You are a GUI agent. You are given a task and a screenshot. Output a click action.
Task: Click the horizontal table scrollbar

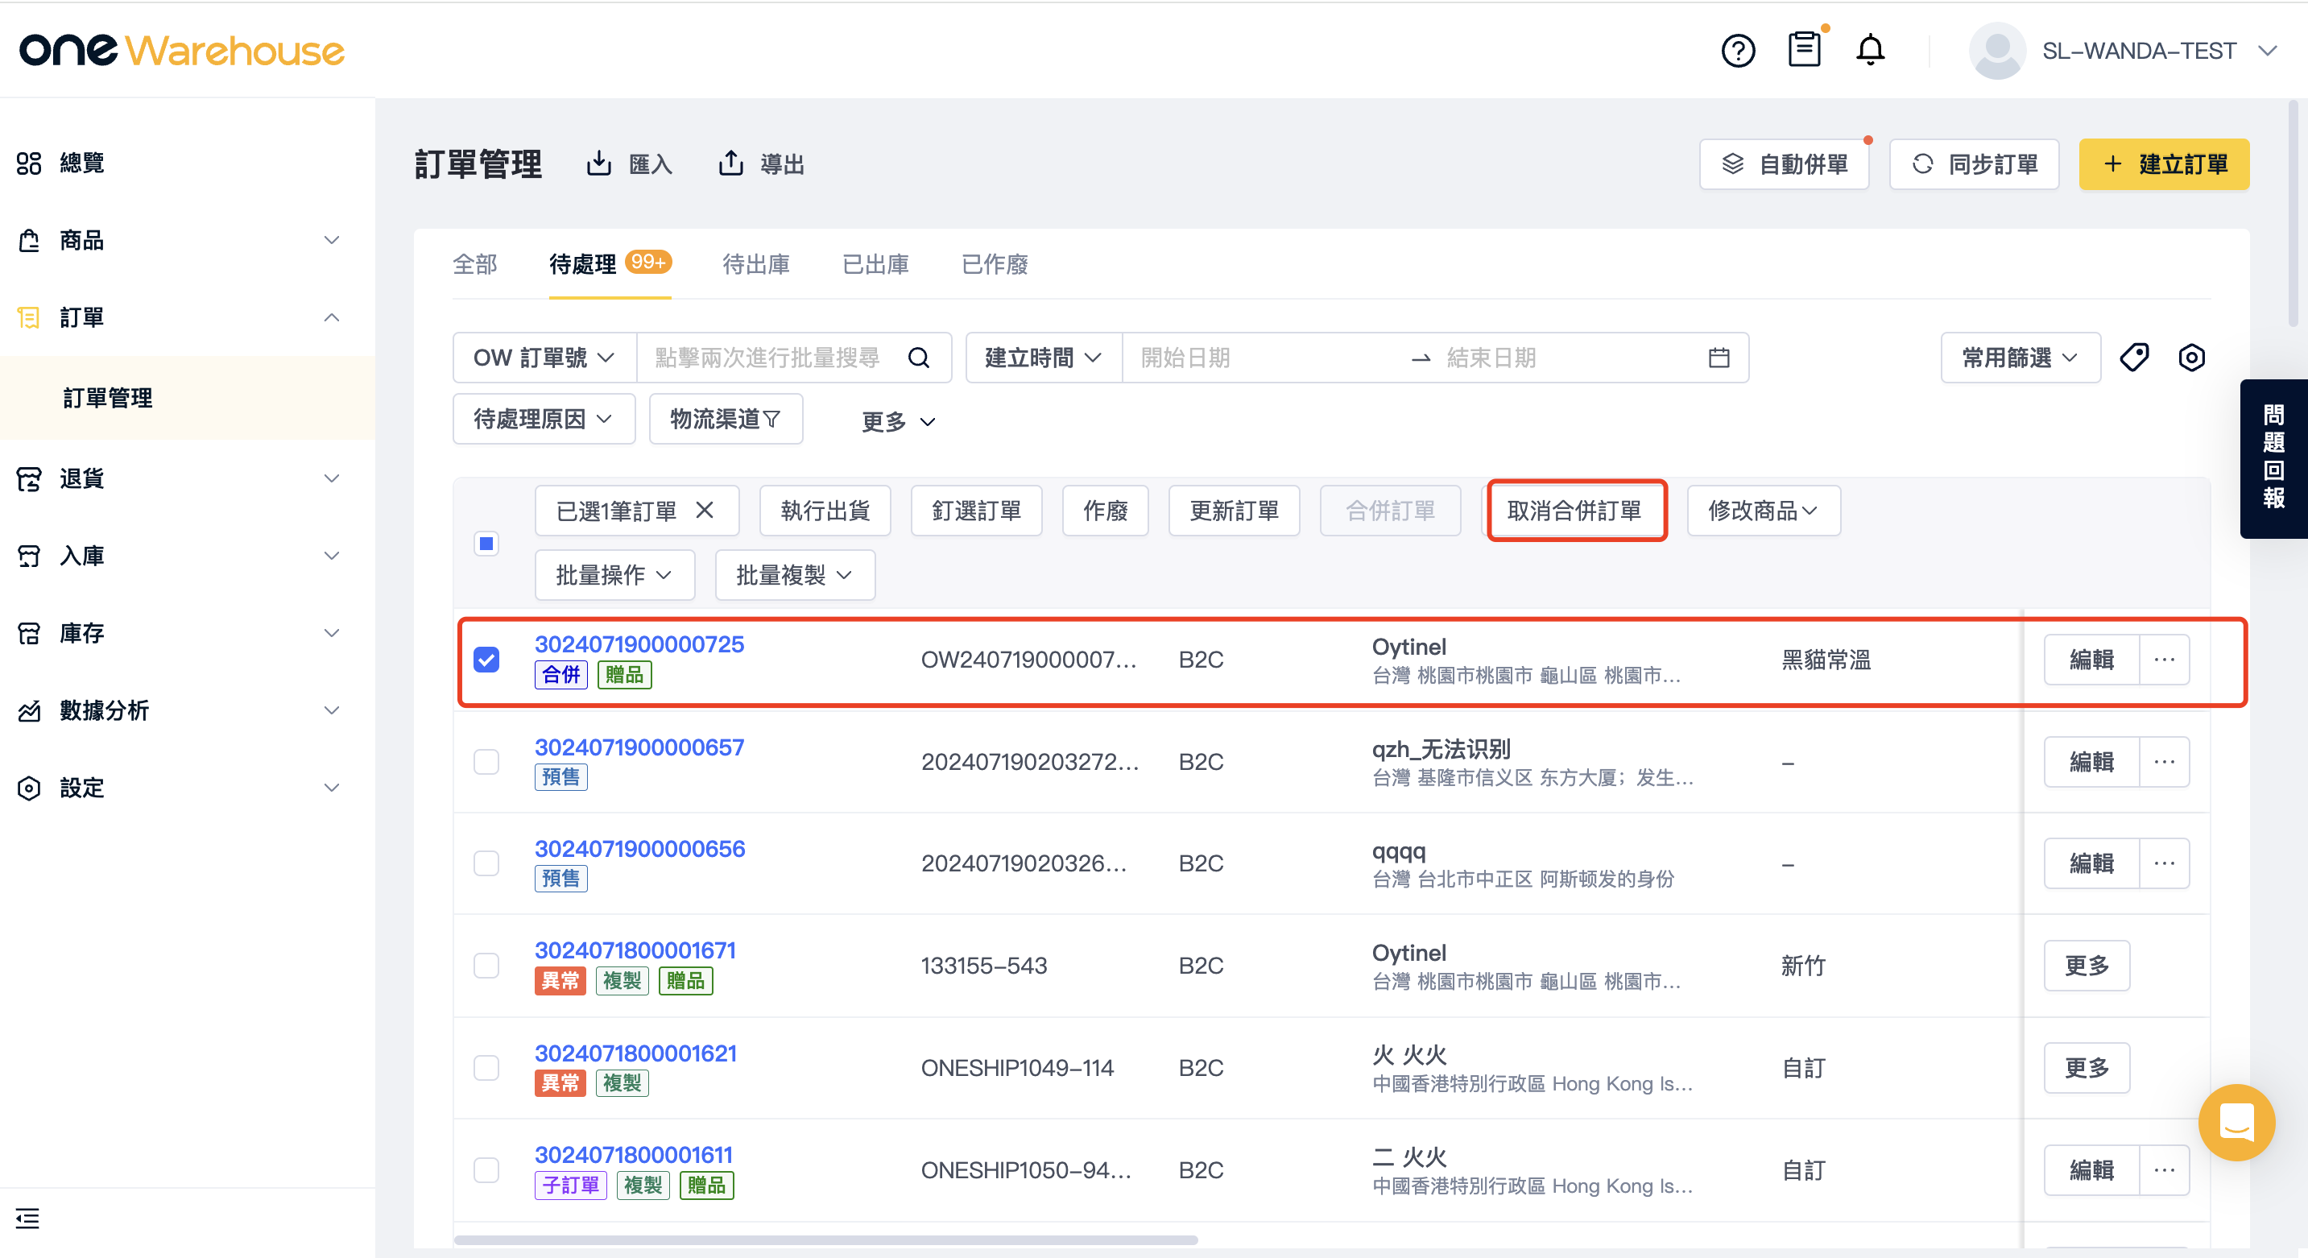pyautogui.click(x=825, y=1240)
